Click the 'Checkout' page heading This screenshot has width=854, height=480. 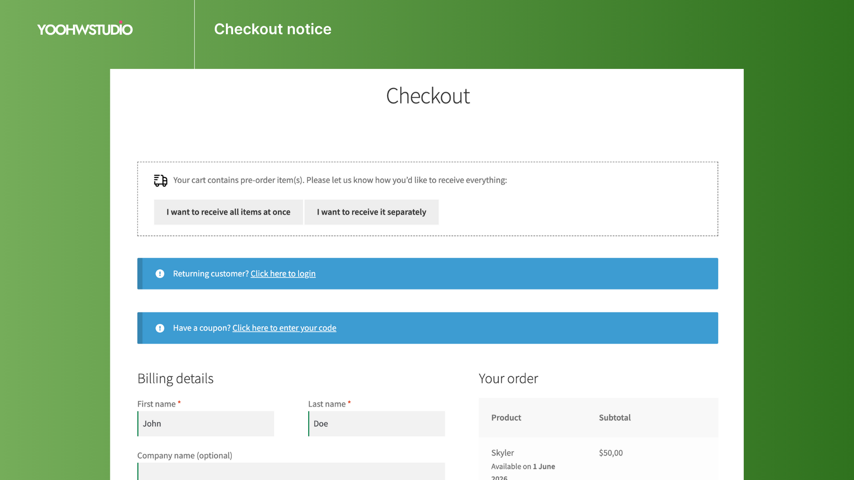pyautogui.click(x=428, y=96)
